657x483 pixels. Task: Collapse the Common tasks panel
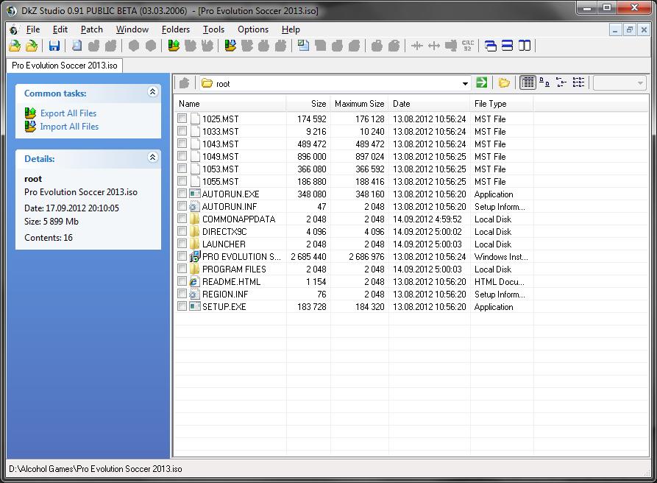152,92
